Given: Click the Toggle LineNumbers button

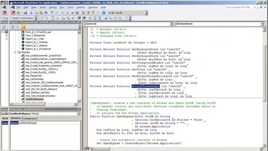Looking at the screenshot, I should pos(23,18).
